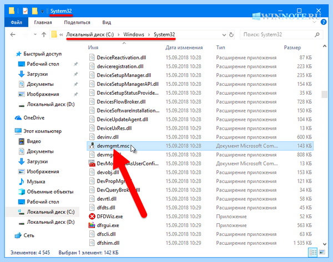The image size is (333, 262).
Task: Click the Up one level arrow
Action: point(44,34)
